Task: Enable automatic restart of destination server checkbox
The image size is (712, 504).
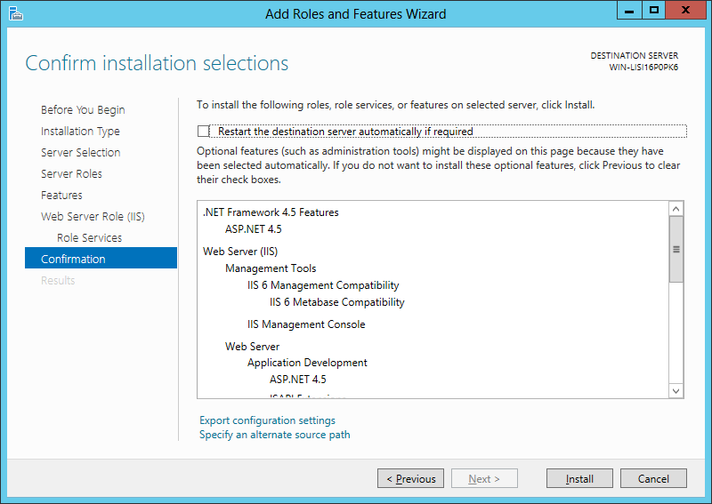Action: pyautogui.click(x=203, y=131)
